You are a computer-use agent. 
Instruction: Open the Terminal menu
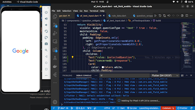click(94, 11)
